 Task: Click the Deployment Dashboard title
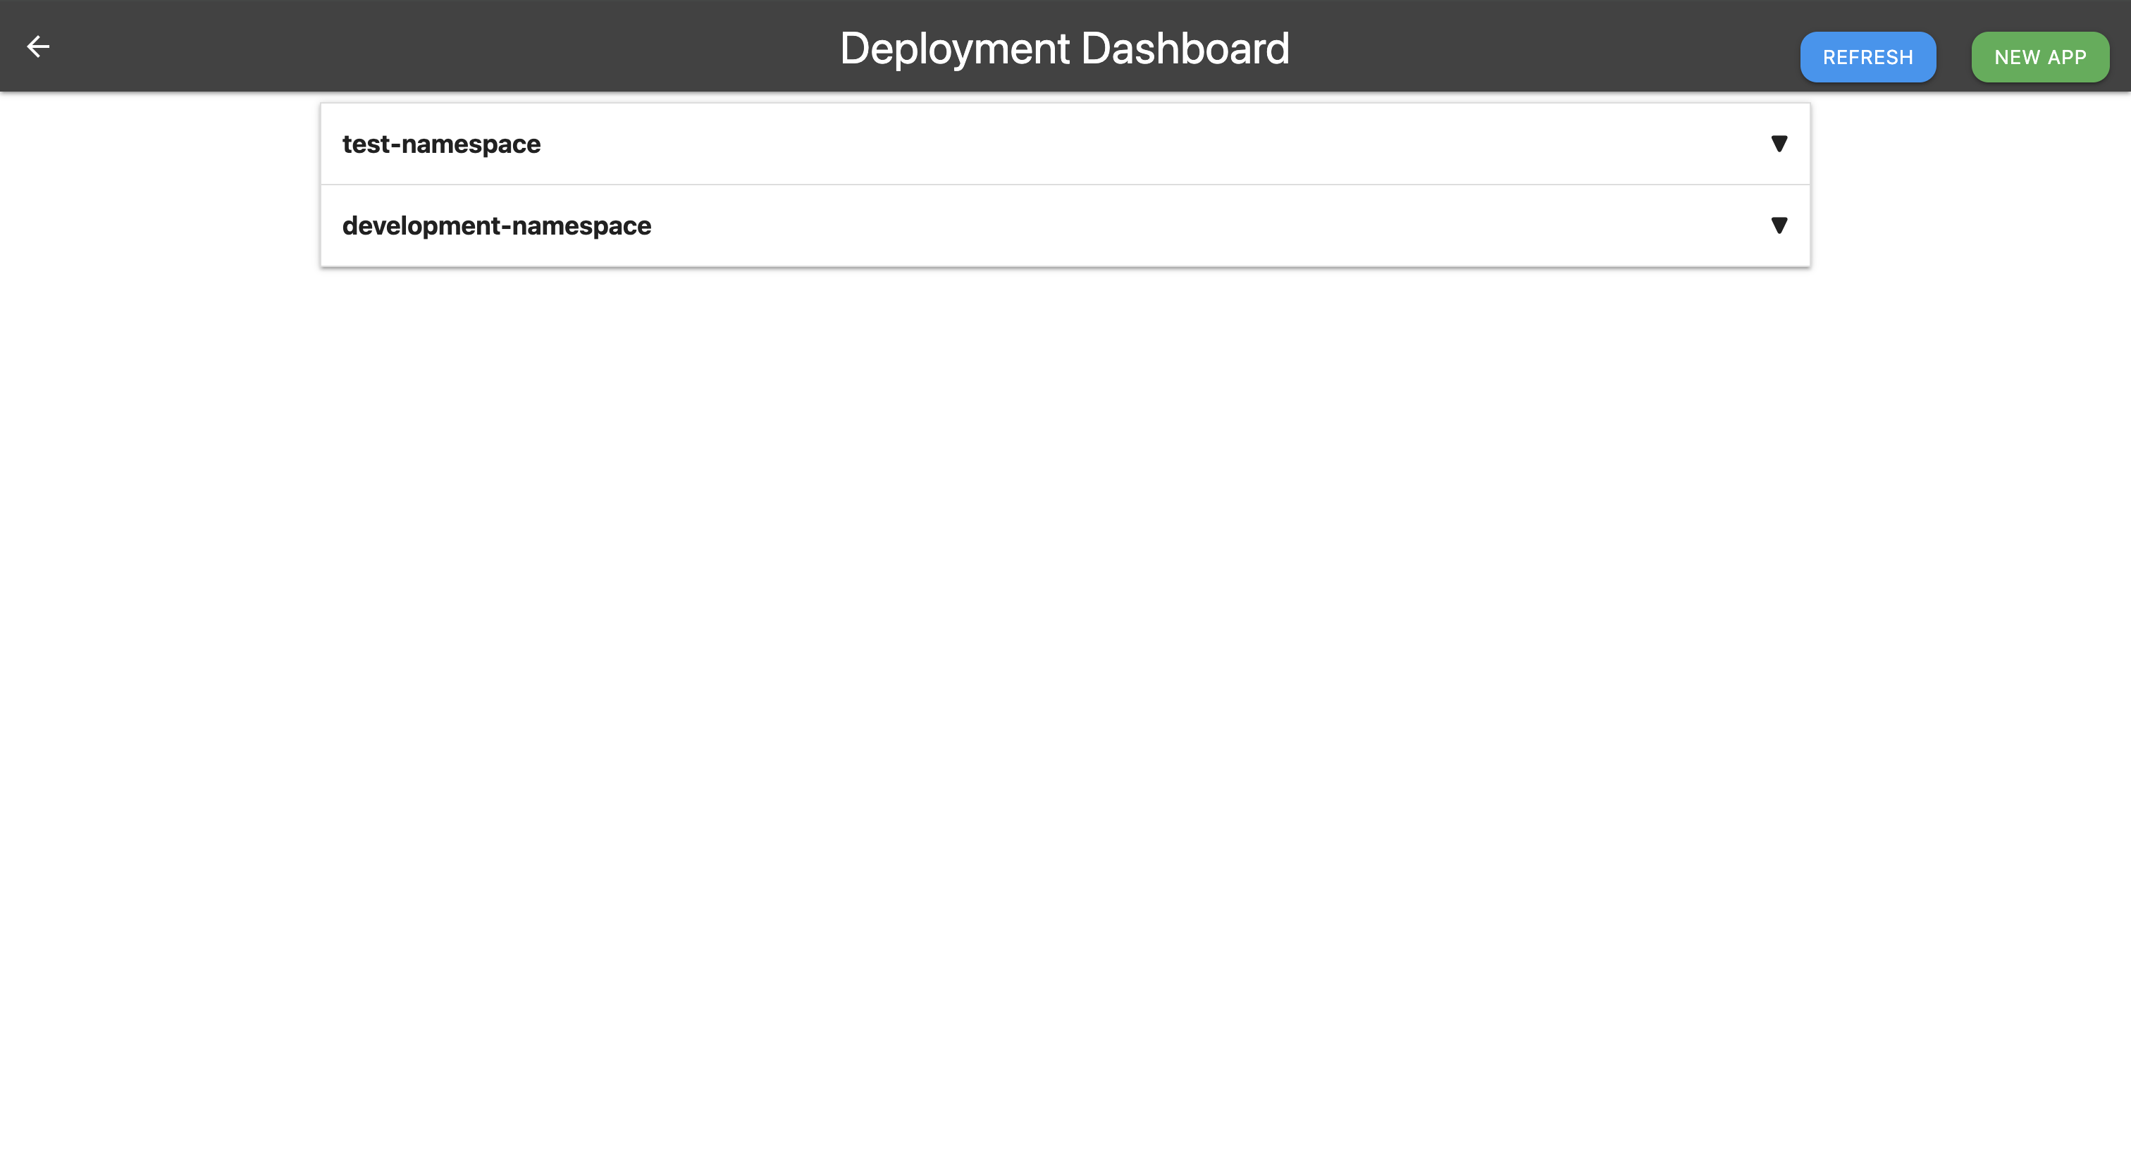point(1065,48)
